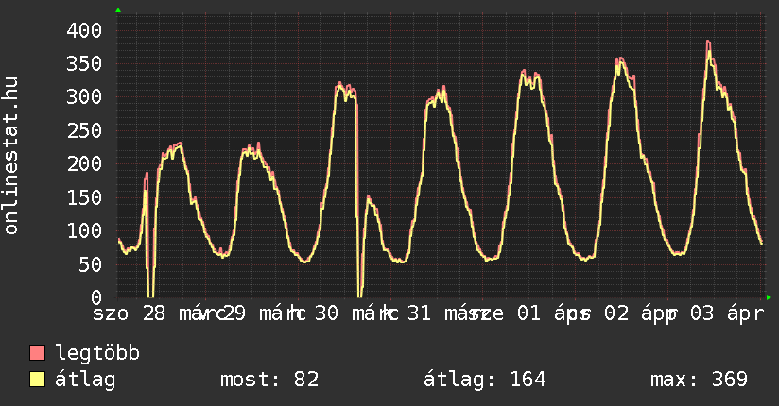
Task: Click the 0 label on the y-axis
Action: click(x=95, y=297)
